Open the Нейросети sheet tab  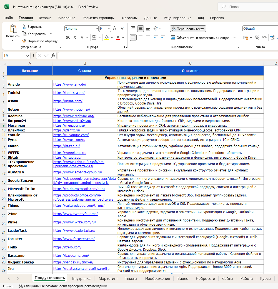[x=205, y=278]
